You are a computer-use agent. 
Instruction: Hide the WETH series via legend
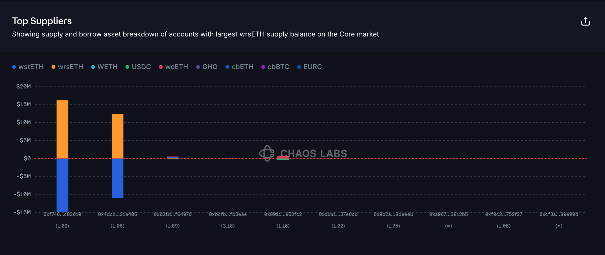[x=104, y=67]
